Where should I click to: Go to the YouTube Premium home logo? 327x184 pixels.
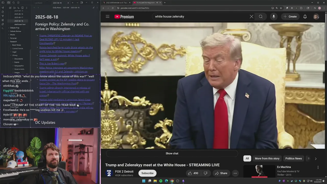pyautogui.click(x=124, y=17)
